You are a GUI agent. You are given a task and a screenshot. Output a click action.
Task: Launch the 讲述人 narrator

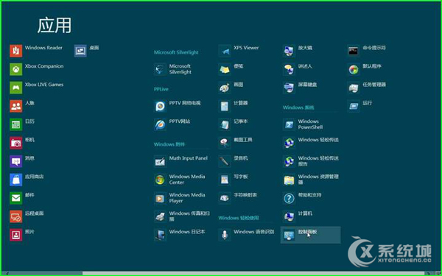(x=298, y=69)
